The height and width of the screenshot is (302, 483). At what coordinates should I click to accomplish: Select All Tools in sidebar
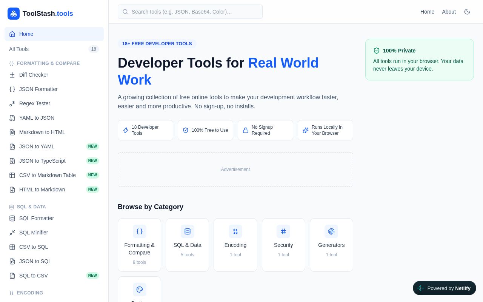tap(54, 49)
